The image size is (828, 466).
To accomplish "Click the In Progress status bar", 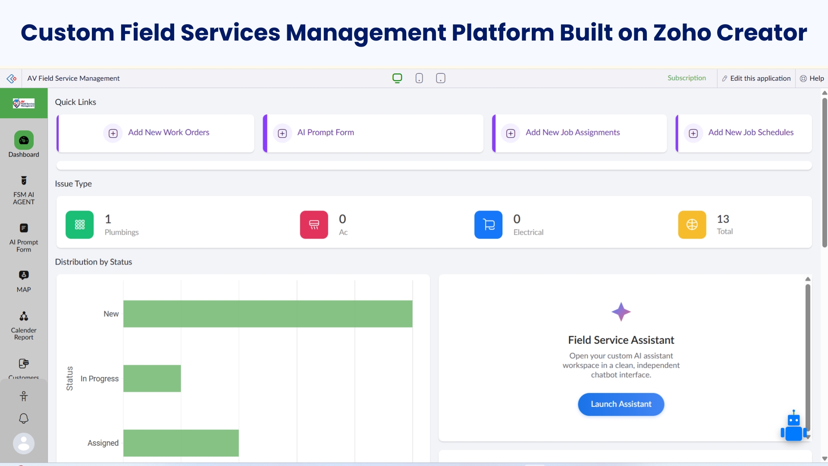I will [152, 378].
